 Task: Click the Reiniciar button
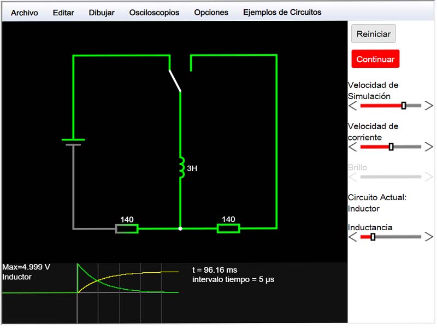point(374,34)
